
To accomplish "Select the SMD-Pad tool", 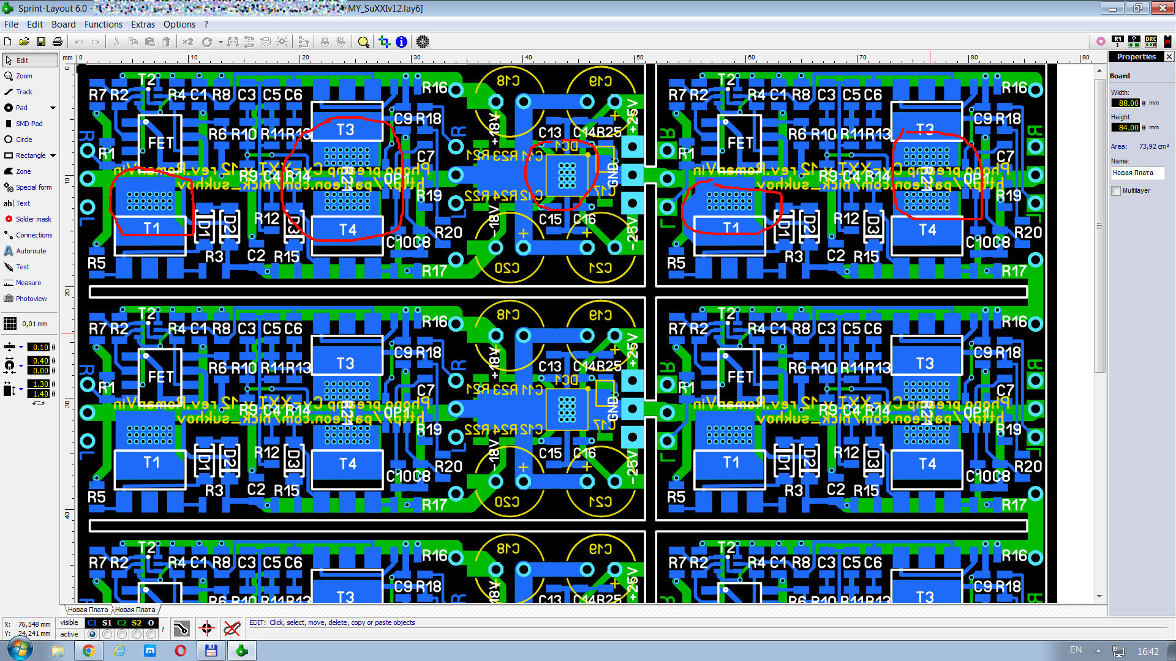I will pyautogui.click(x=28, y=124).
